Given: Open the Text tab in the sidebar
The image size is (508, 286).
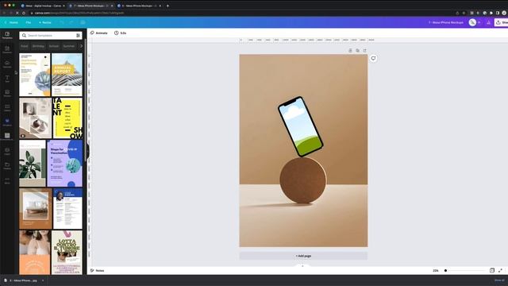Looking at the screenshot, I should [x=7, y=79].
